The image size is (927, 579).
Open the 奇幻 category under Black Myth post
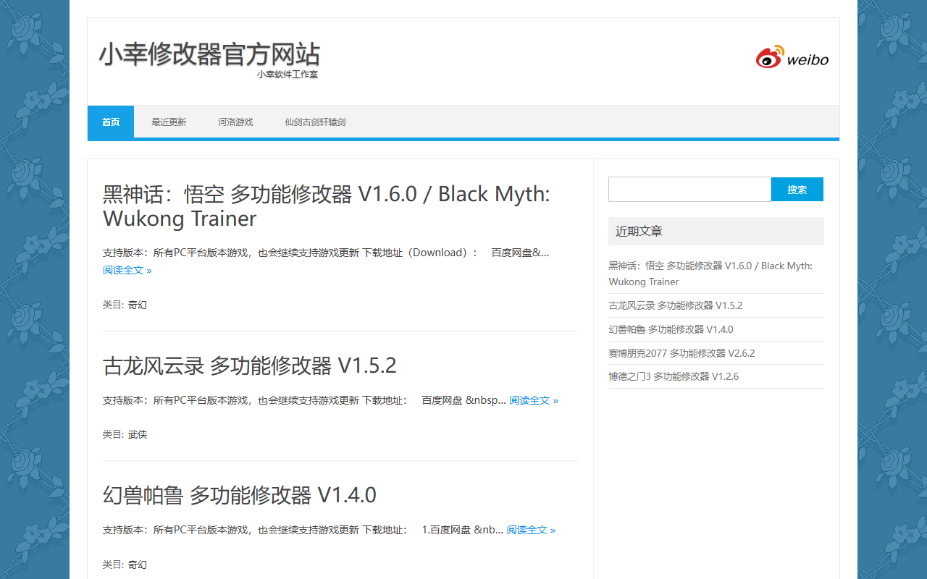coord(138,305)
